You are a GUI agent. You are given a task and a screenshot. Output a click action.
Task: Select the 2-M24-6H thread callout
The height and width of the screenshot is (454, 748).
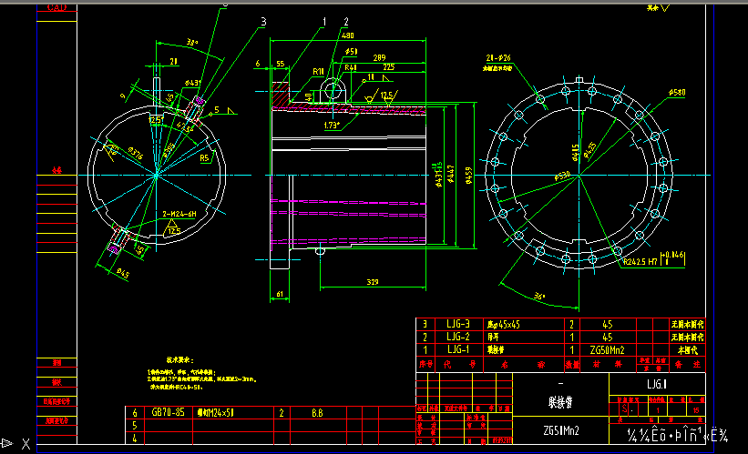coord(179,213)
